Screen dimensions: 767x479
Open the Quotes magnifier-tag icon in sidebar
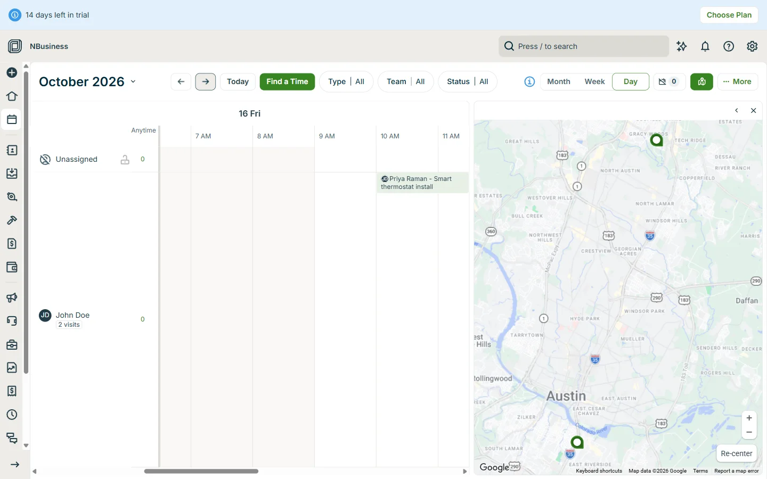point(12,197)
